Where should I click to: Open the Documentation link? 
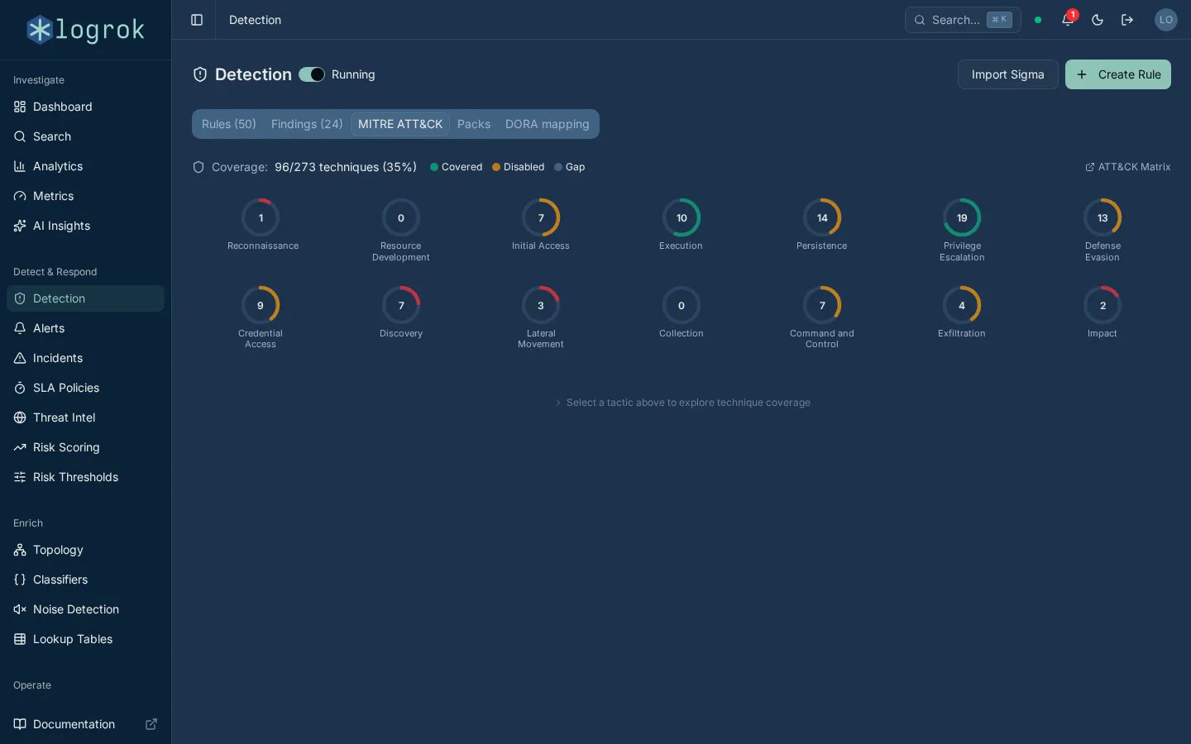[85, 724]
